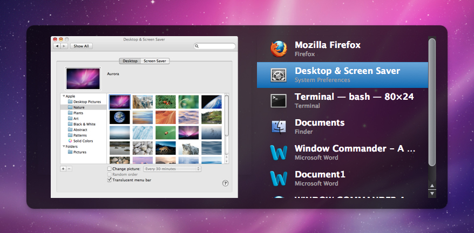Switch to the Desktop tab
This screenshot has height=233, width=474.
coord(130,61)
